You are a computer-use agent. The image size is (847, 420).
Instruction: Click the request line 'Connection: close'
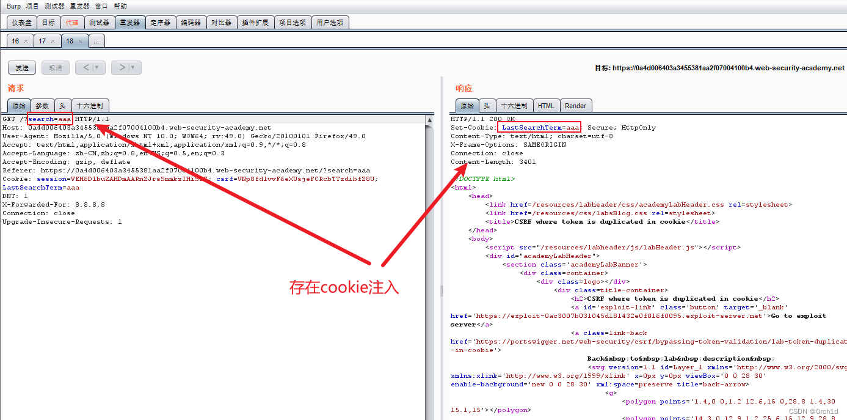(38, 213)
